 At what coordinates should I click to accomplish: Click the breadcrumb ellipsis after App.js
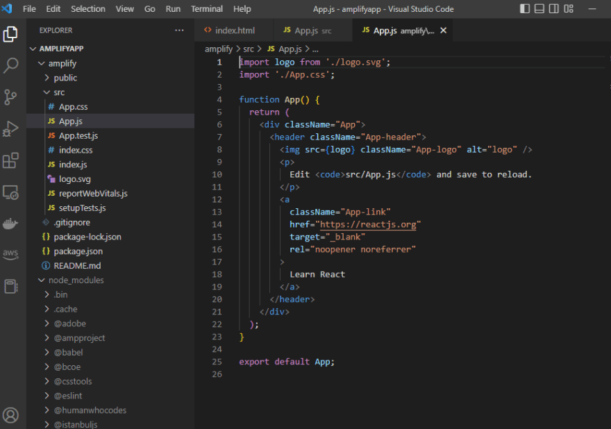tap(315, 49)
